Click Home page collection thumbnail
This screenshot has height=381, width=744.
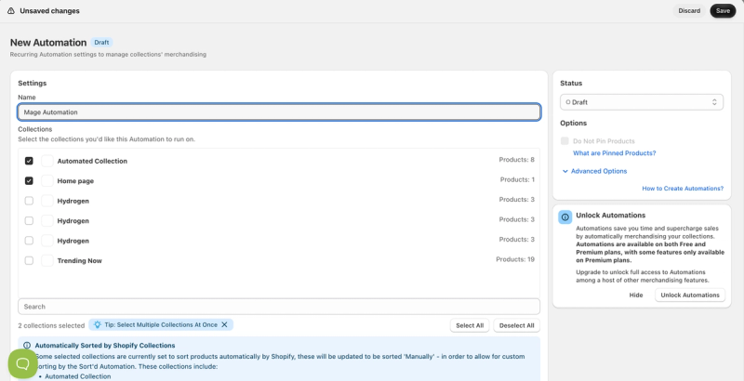(x=47, y=180)
